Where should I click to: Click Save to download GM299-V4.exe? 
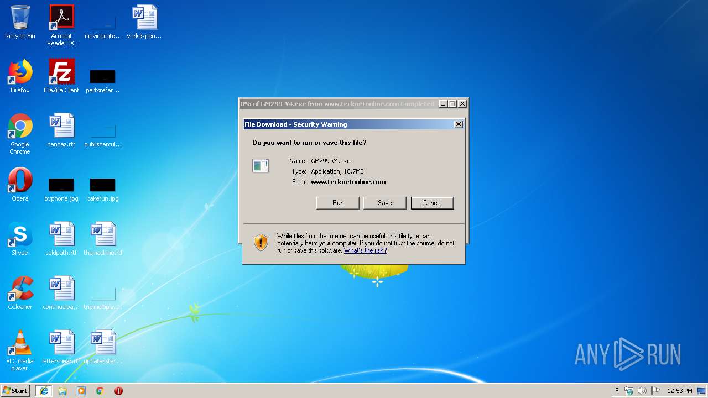pos(385,203)
